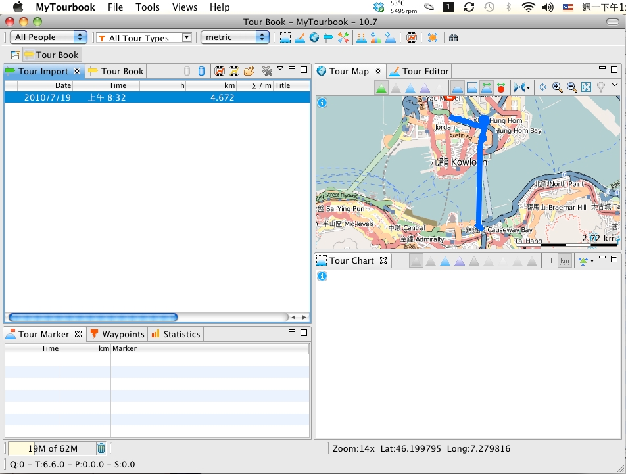Click the satellite tools toolbar icon

point(343,37)
